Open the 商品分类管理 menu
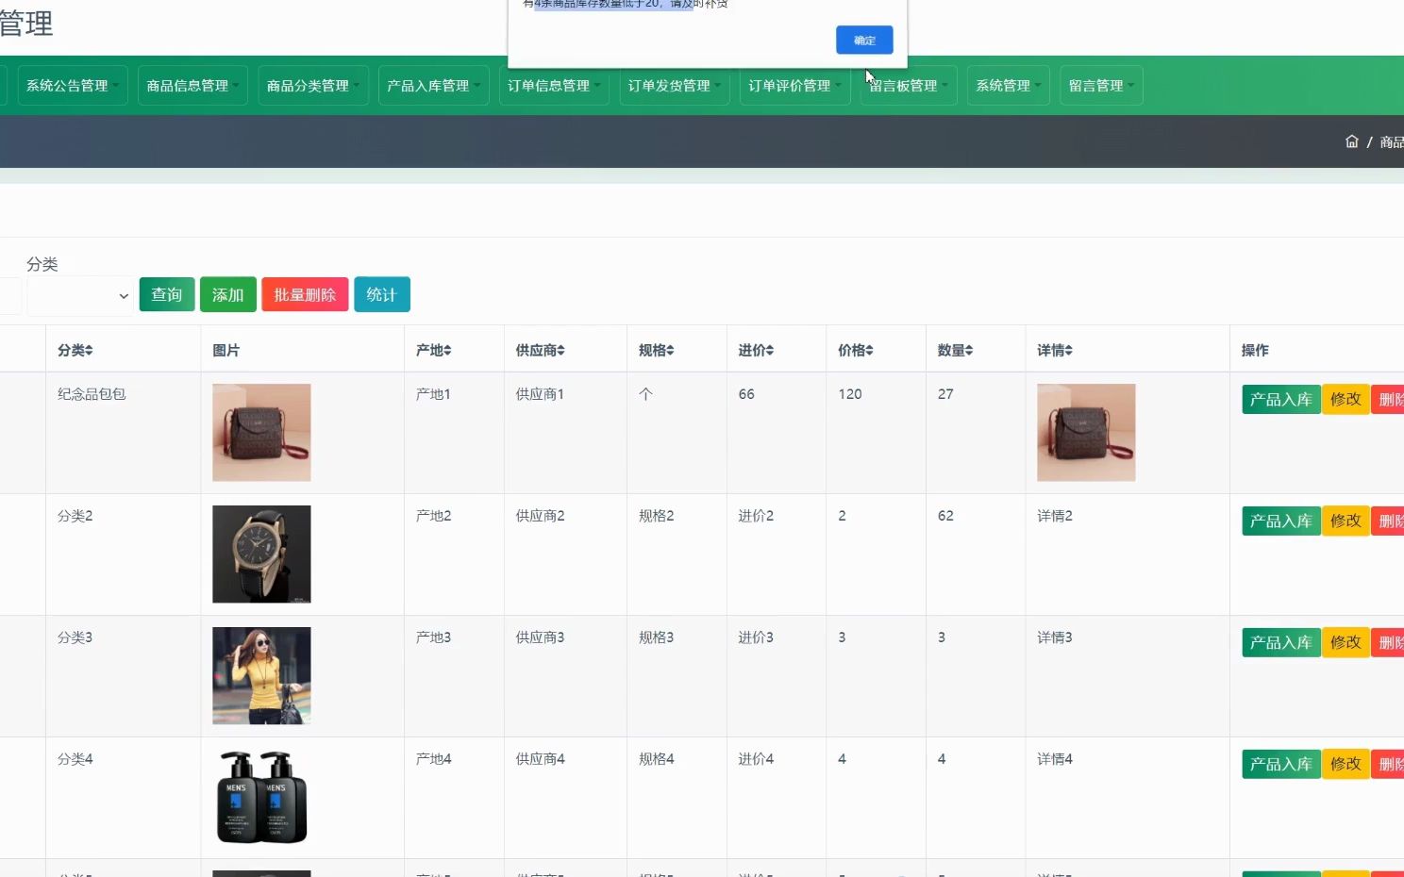Viewport: 1404px width, 877px height. pos(313,85)
